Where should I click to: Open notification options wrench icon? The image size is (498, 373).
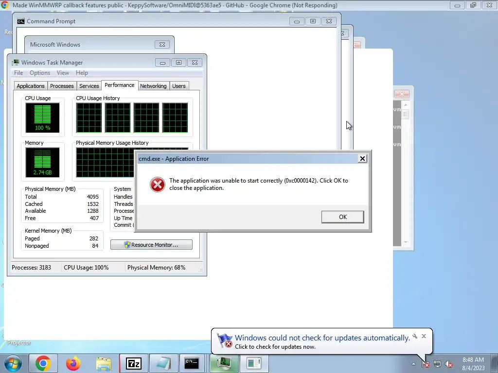[415, 336]
